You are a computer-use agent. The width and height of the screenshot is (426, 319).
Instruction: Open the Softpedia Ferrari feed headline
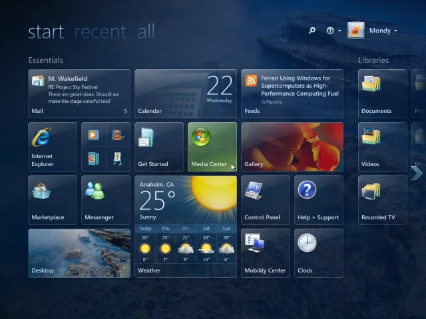(292, 94)
